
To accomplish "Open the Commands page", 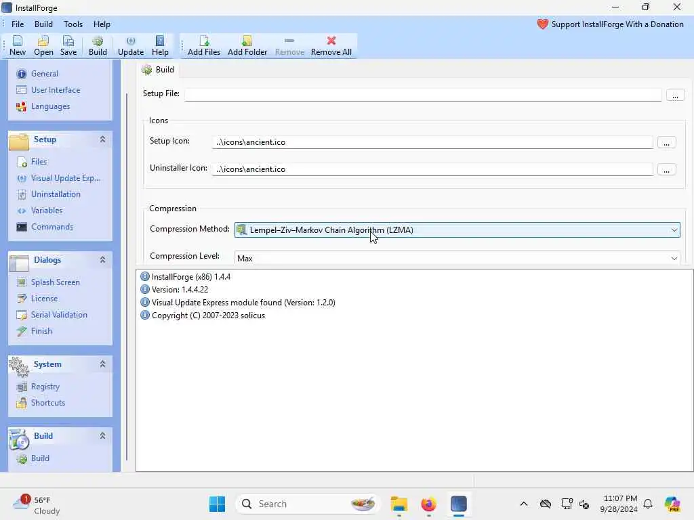I will click(x=52, y=227).
